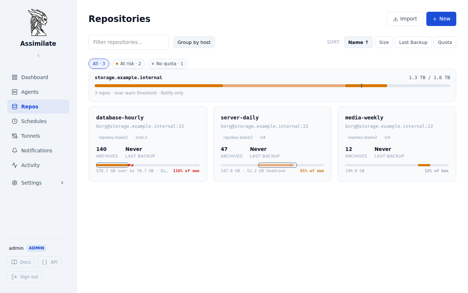Click storage.example.internal host header

point(128,78)
